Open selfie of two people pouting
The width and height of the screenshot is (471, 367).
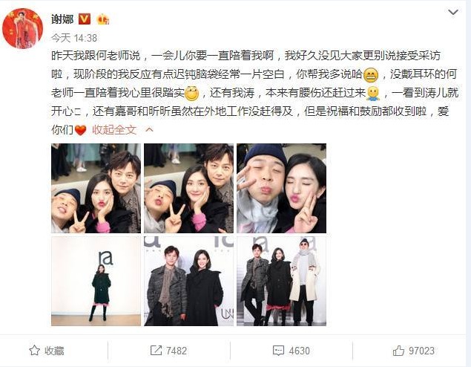pos(281,188)
